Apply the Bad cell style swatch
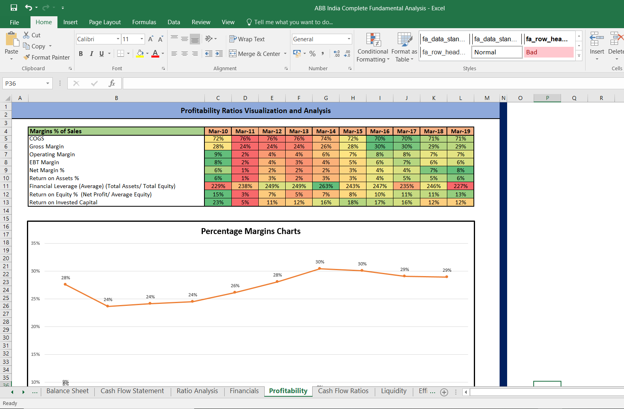 549,52
